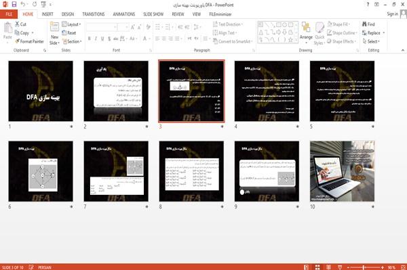Decrease font size button
The height and width of the screenshot is (270, 407).
(140, 27)
